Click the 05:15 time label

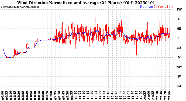pos(39,95)
